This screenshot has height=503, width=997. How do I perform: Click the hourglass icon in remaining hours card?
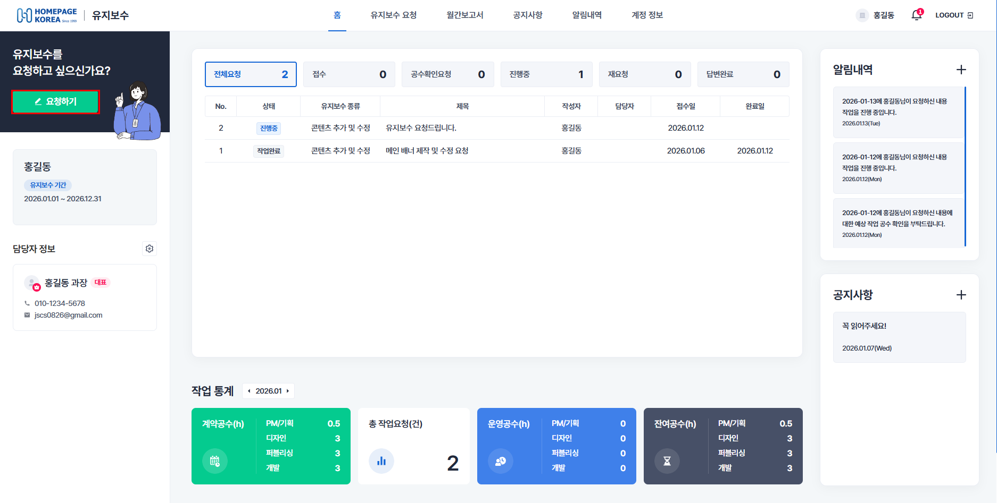point(667,461)
